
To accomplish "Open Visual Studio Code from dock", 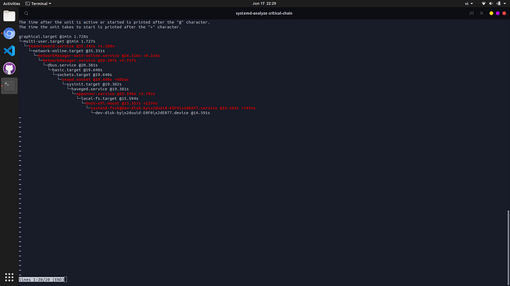I will pyautogui.click(x=9, y=51).
